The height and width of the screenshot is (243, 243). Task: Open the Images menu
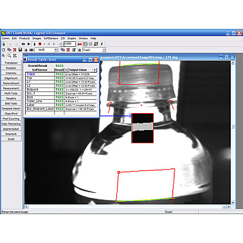pyautogui.click(x=37, y=39)
